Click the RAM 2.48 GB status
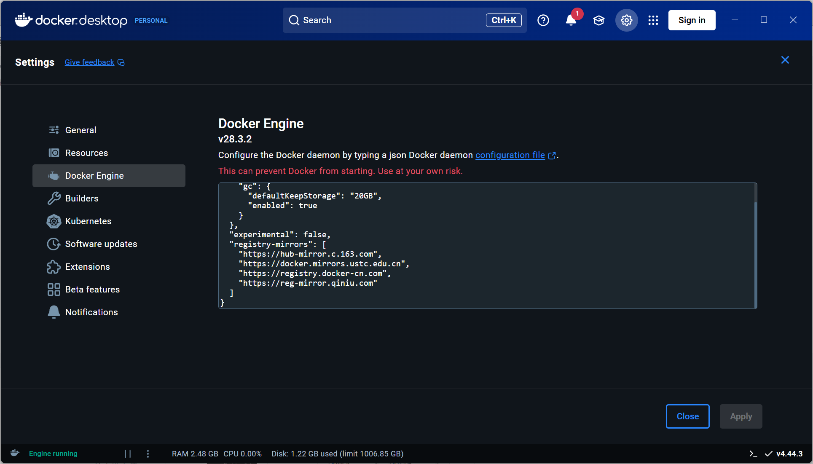Screen dimensions: 813x464 point(195,454)
